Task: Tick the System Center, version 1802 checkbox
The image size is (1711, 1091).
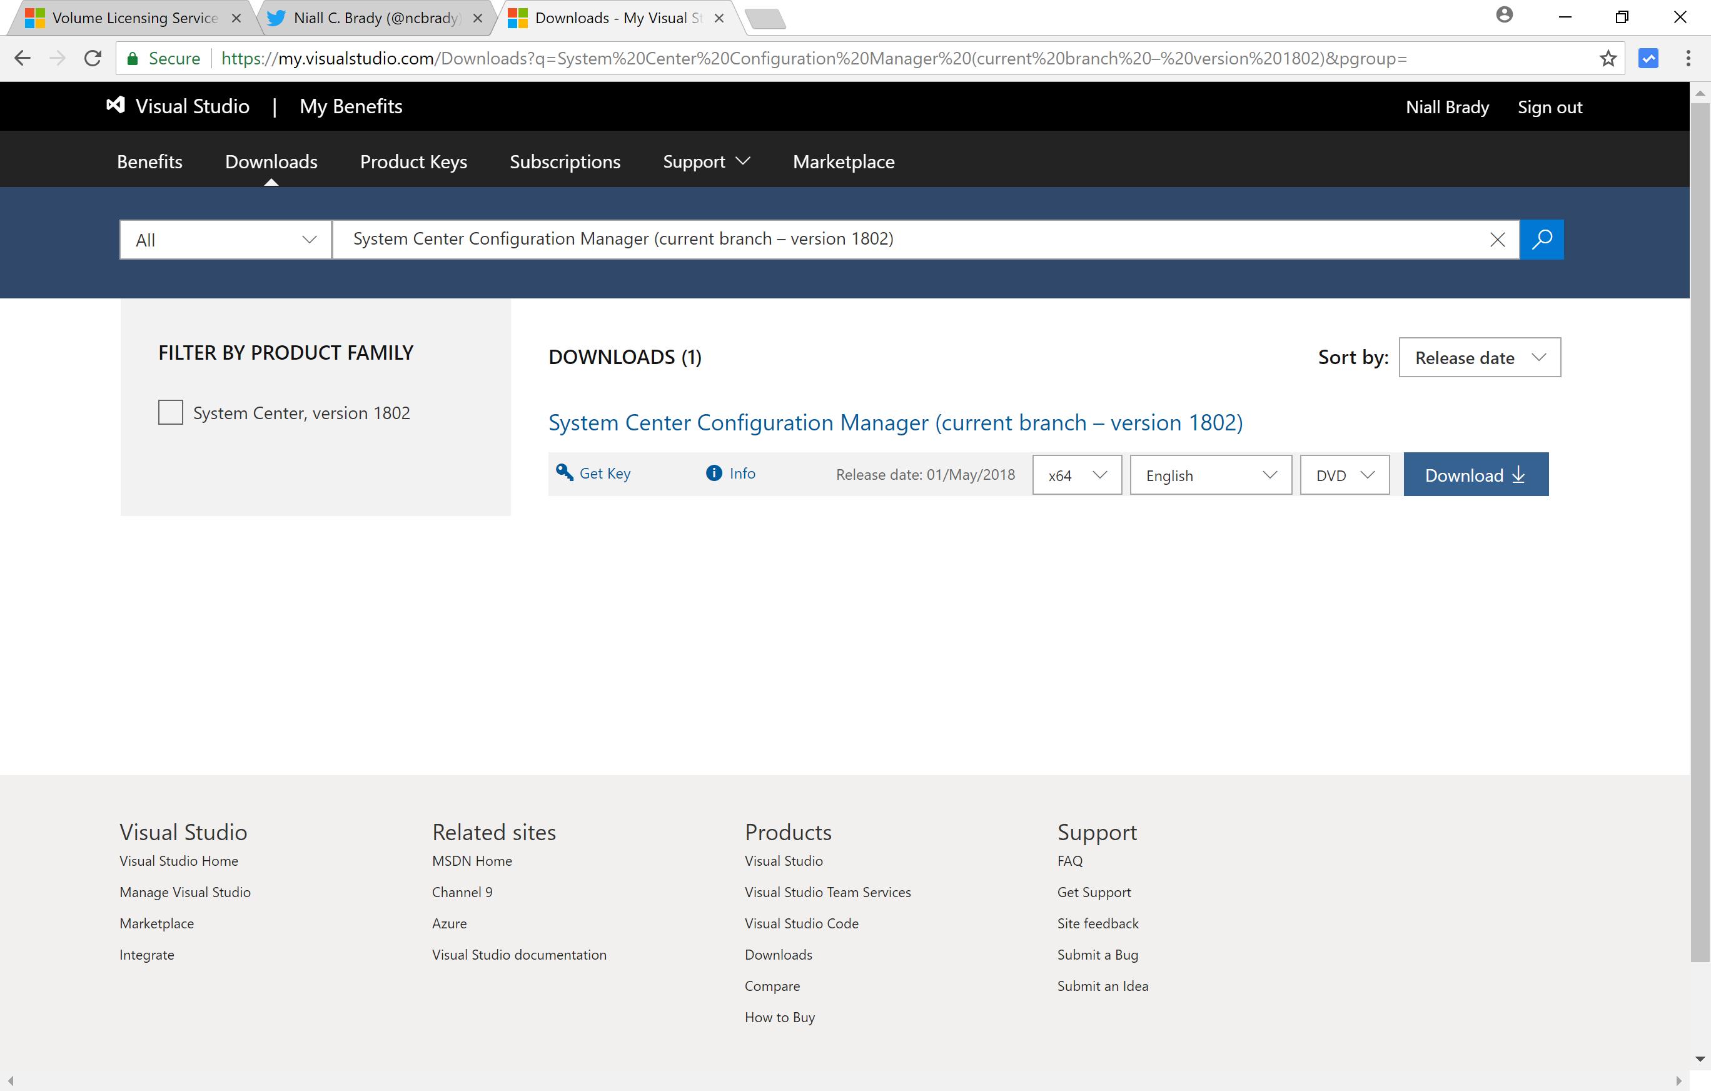Action: coord(171,412)
